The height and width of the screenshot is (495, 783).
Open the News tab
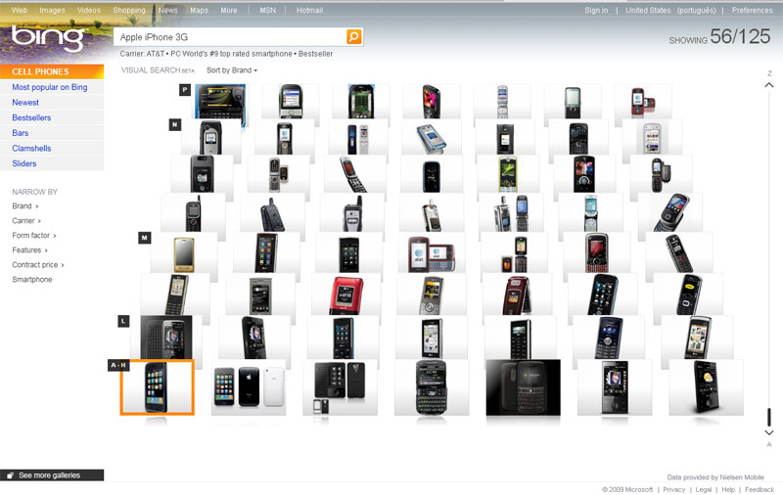(167, 10)
